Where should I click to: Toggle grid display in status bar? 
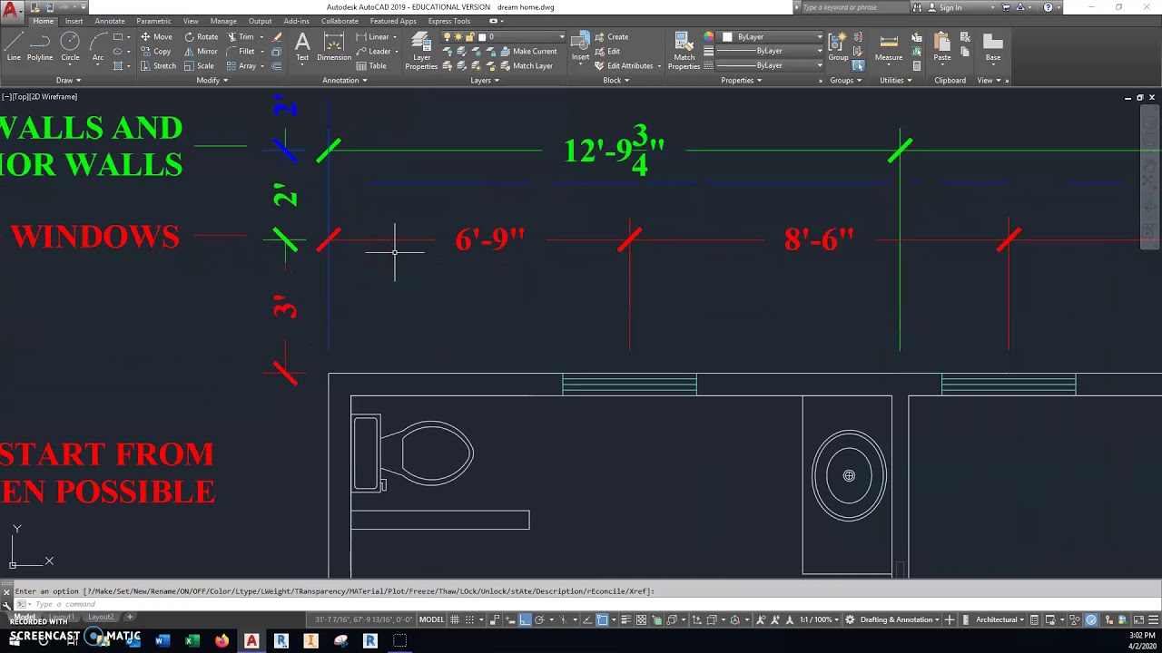[x=455, y=620]
